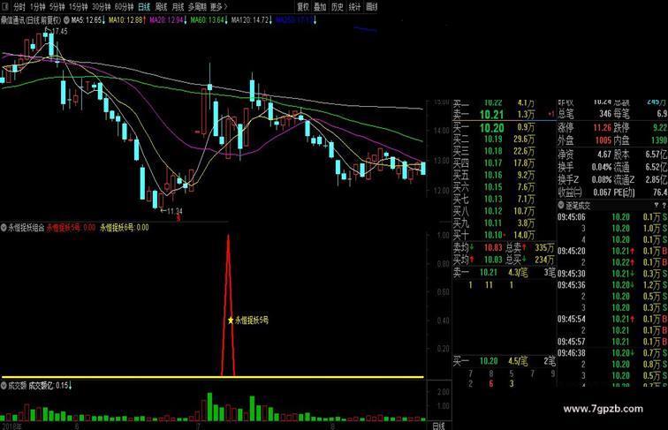The width and height of the screenshot is (668, 430).
Task: Click the yellow 永恒捉妖6号: 0.00 label
Action: tap(125, 228)
